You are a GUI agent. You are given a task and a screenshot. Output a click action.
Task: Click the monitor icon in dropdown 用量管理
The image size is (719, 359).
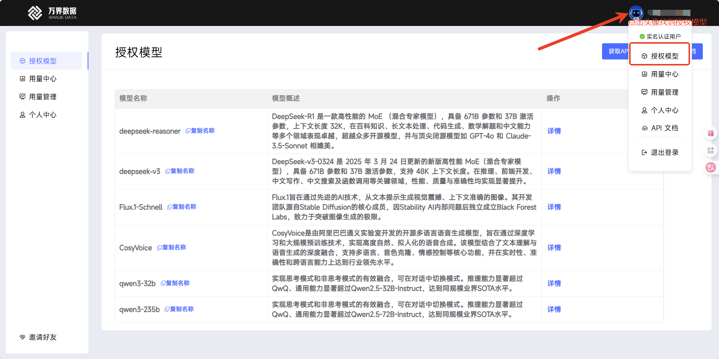pyautogui.click(x=645, y=92)
